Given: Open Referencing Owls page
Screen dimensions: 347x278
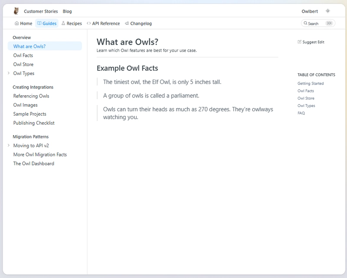Looking at the screenshot, I should click(31, 96).
